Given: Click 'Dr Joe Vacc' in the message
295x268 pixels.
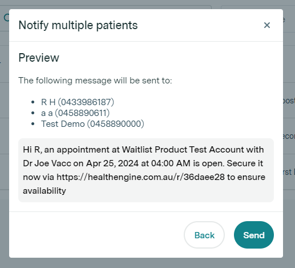Looking at the screenshot, I should point(47,163).
